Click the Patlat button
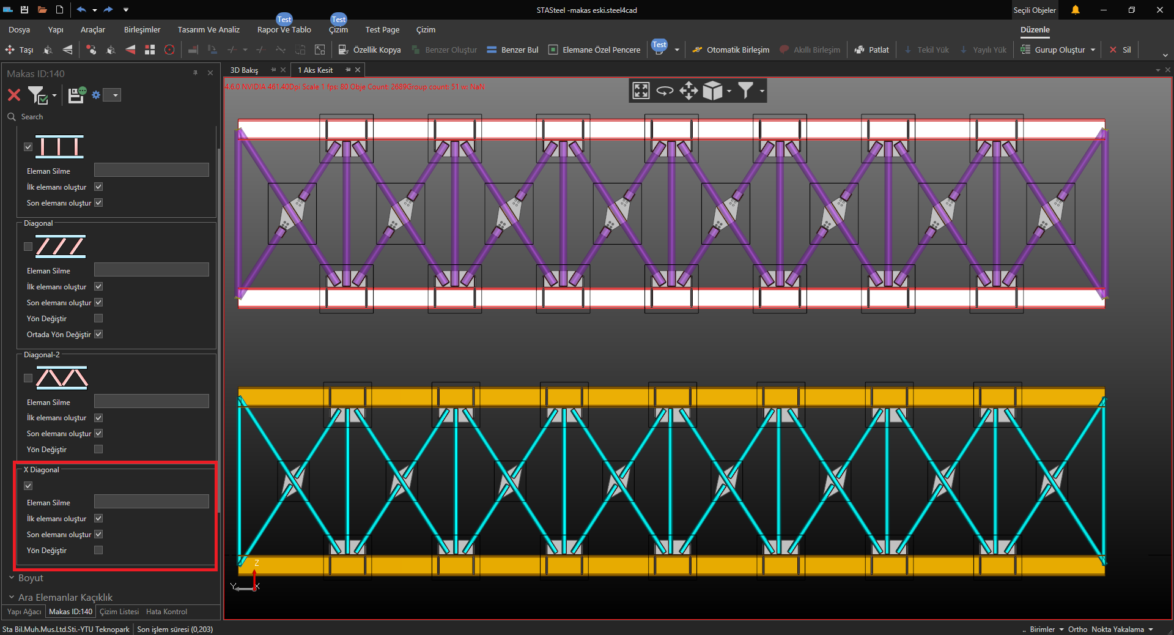Image resolution: width=1174 pixels, height=635 pixels. click(x=872, y=50)
